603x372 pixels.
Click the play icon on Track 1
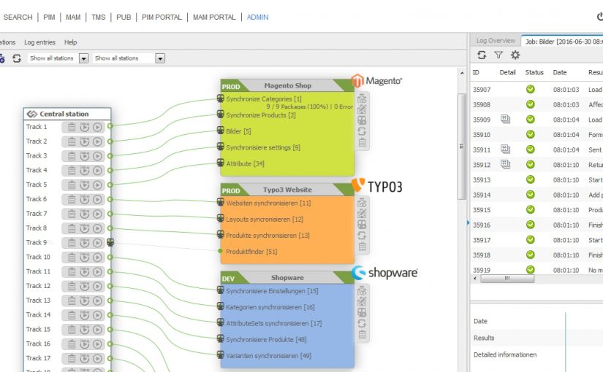[x=97, y=127]
